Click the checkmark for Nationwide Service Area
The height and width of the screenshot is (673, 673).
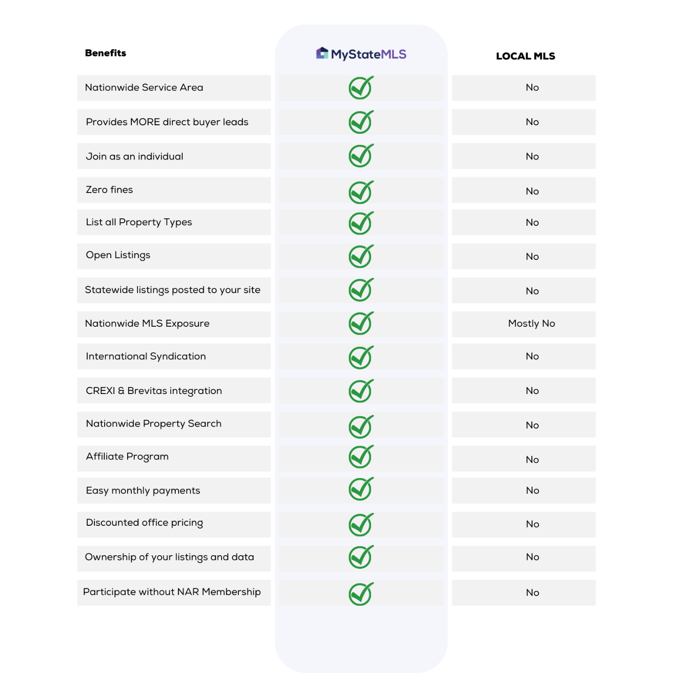361,88
